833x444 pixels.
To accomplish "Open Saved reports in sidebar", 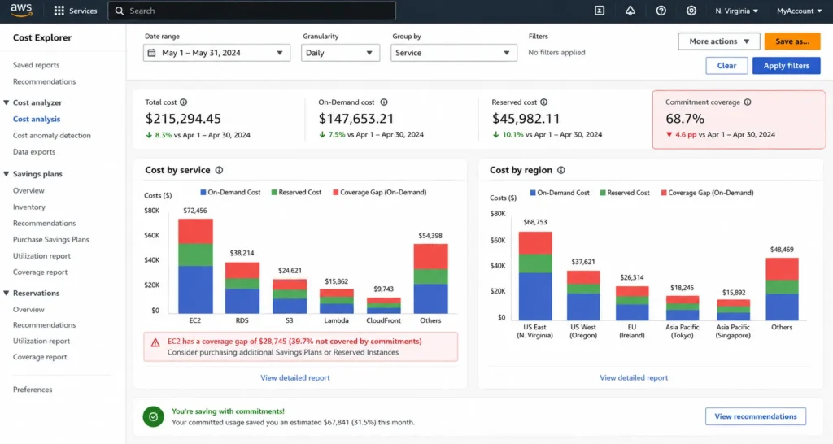I will 36,65.
